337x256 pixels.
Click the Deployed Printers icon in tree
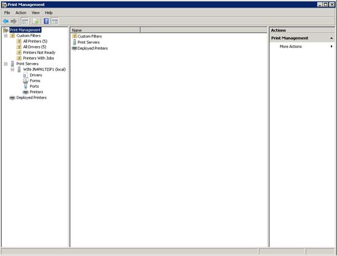point(12,98)
